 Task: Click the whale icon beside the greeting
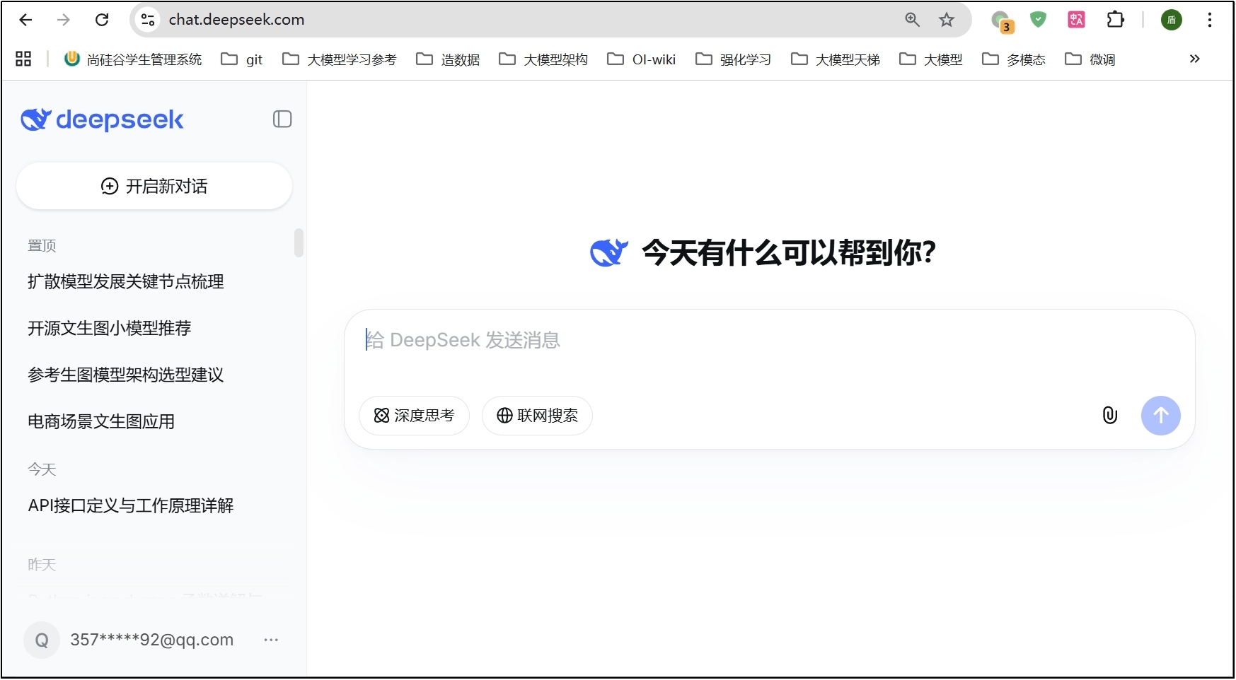[609, 252]
